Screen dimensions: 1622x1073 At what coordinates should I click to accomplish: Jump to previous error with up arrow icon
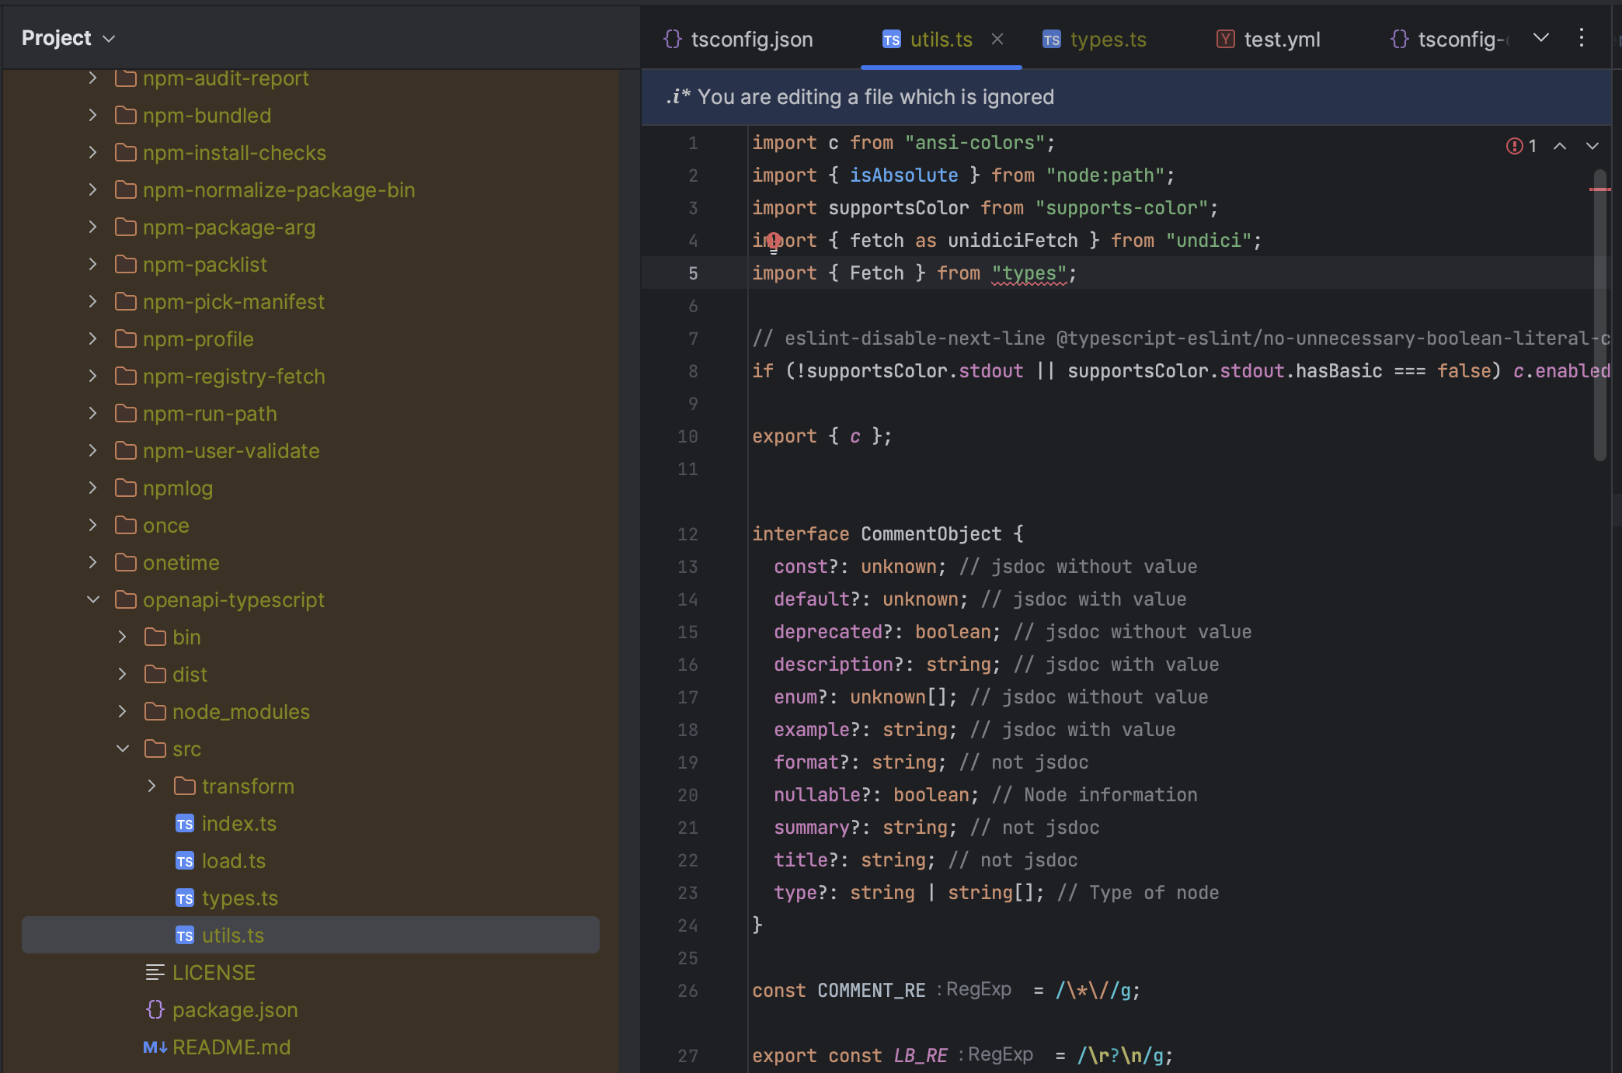tap(1561, 146)
